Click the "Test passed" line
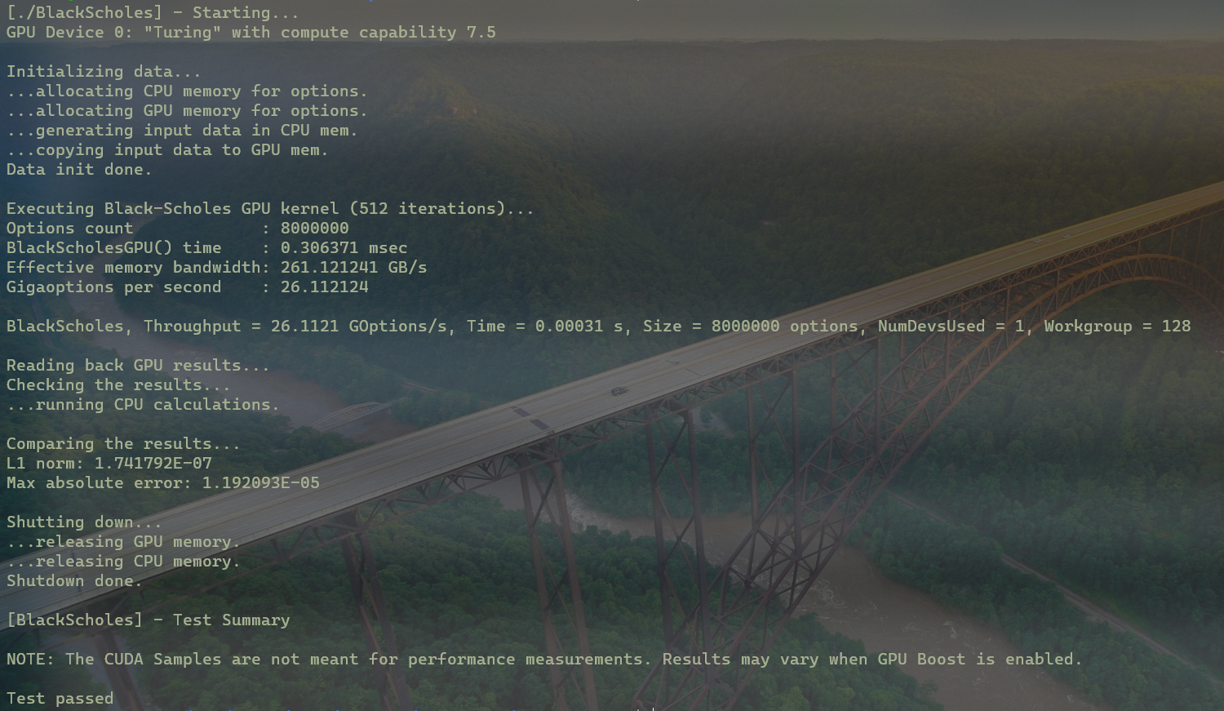 [60, 699]
